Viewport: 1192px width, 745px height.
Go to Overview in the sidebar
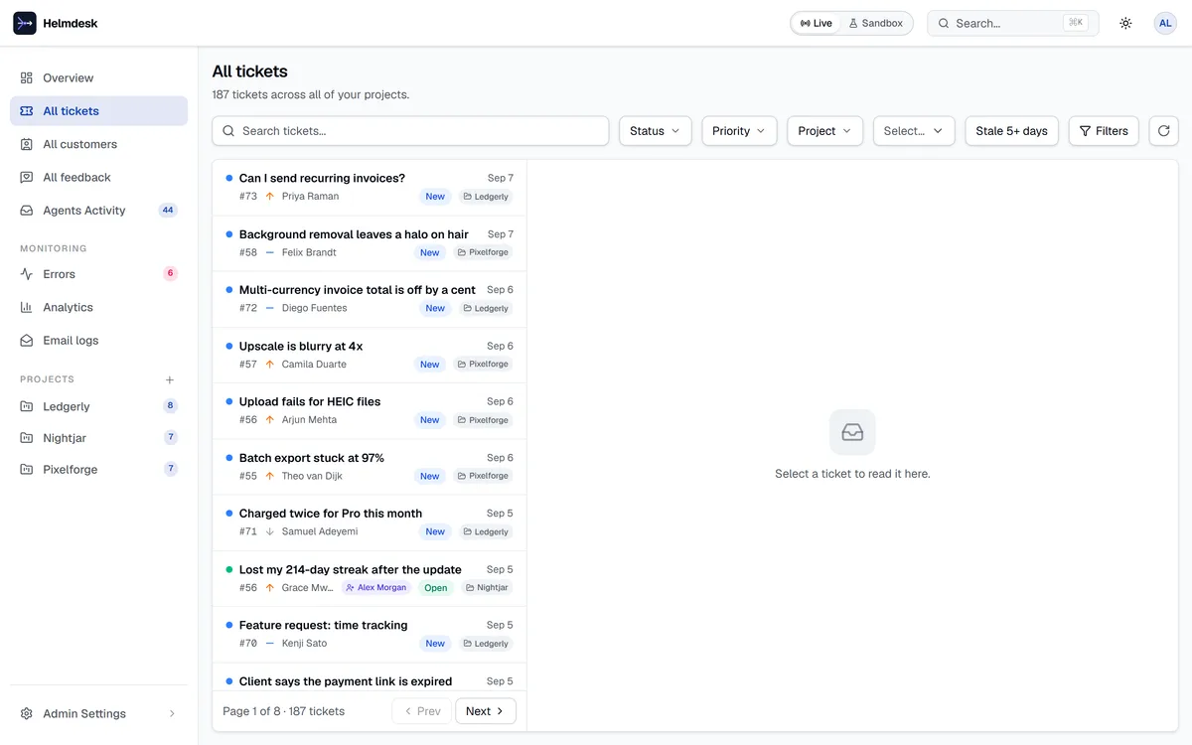tap(98, 77)
